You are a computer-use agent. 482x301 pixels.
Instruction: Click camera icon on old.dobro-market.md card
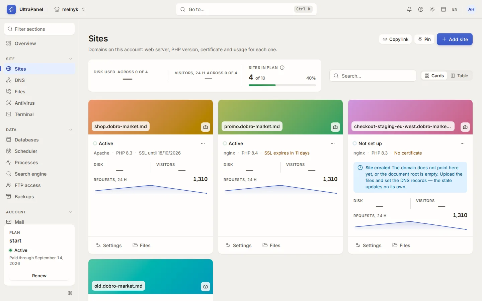(206, 287)
